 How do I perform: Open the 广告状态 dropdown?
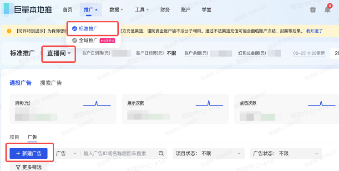tap(286, 153)
